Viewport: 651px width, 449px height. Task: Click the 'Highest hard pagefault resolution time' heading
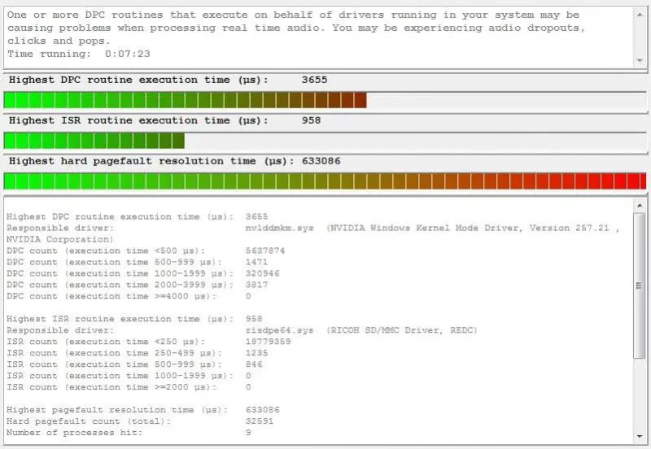(x=151, y=161)
